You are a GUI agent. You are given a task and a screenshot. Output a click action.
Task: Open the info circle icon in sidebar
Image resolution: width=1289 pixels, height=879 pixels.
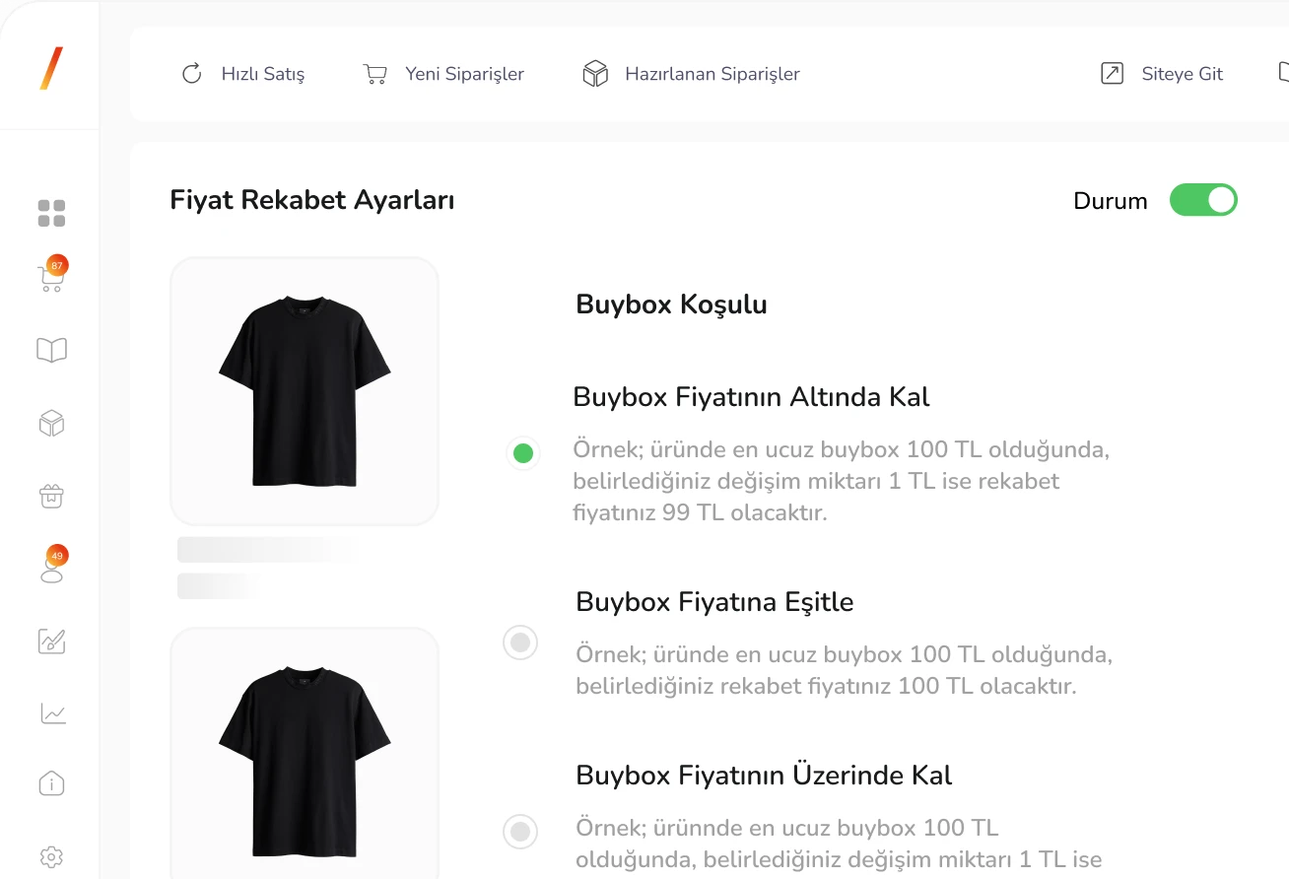(51, 784)
